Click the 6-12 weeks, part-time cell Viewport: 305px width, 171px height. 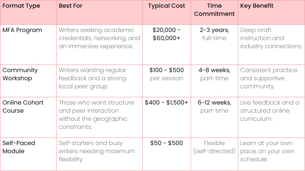point(214,107)
